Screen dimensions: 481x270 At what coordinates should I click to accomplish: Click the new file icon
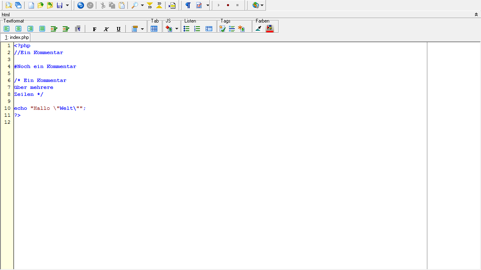tap(31, 5)
